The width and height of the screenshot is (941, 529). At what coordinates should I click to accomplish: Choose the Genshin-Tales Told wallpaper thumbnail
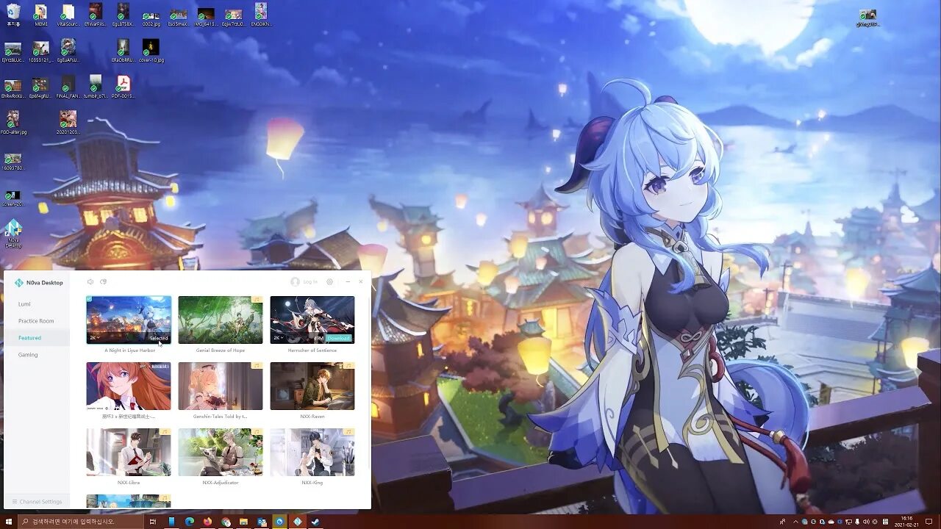[221, 386]
